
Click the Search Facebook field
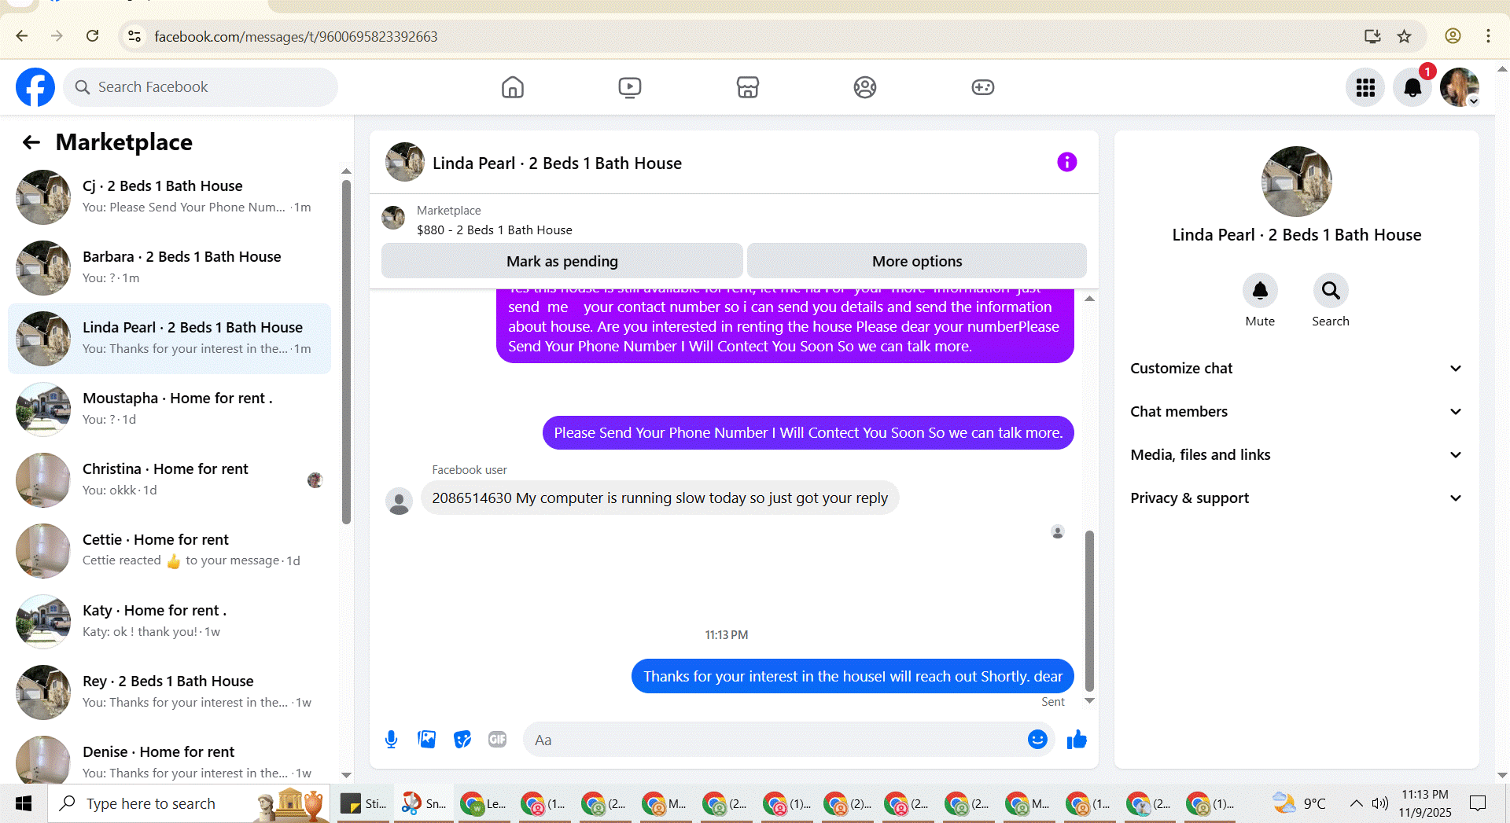(201, 87)
